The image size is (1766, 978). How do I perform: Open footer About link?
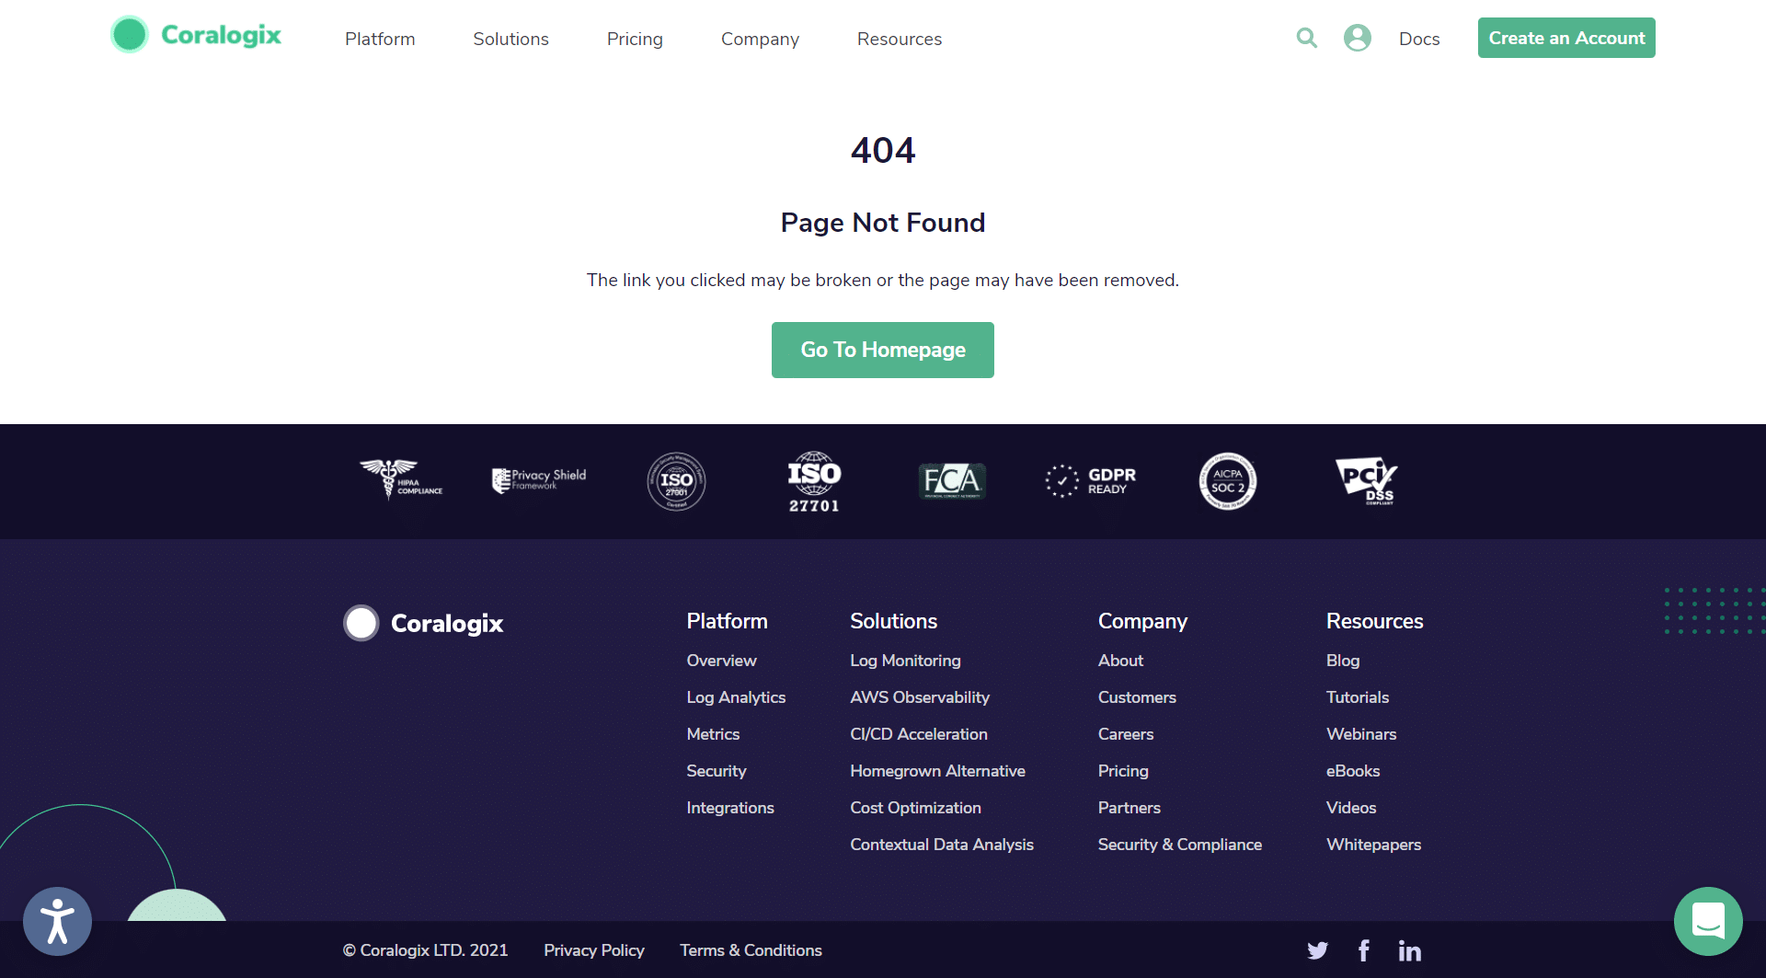[x=1120, y=661]
